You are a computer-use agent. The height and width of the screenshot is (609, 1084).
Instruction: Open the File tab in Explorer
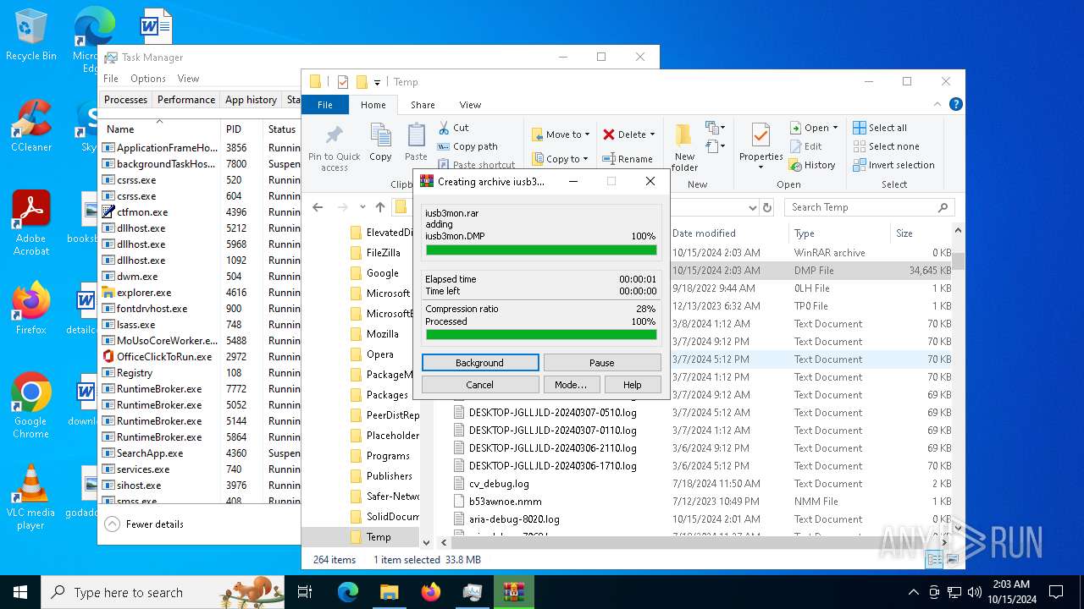(325, 105)
